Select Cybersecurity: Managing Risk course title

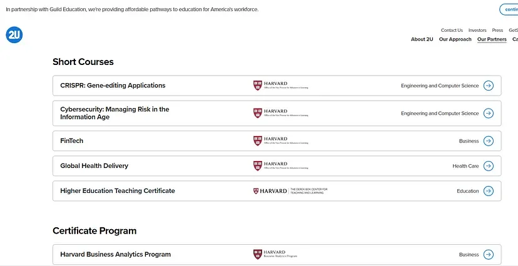(x=114, y=113)
